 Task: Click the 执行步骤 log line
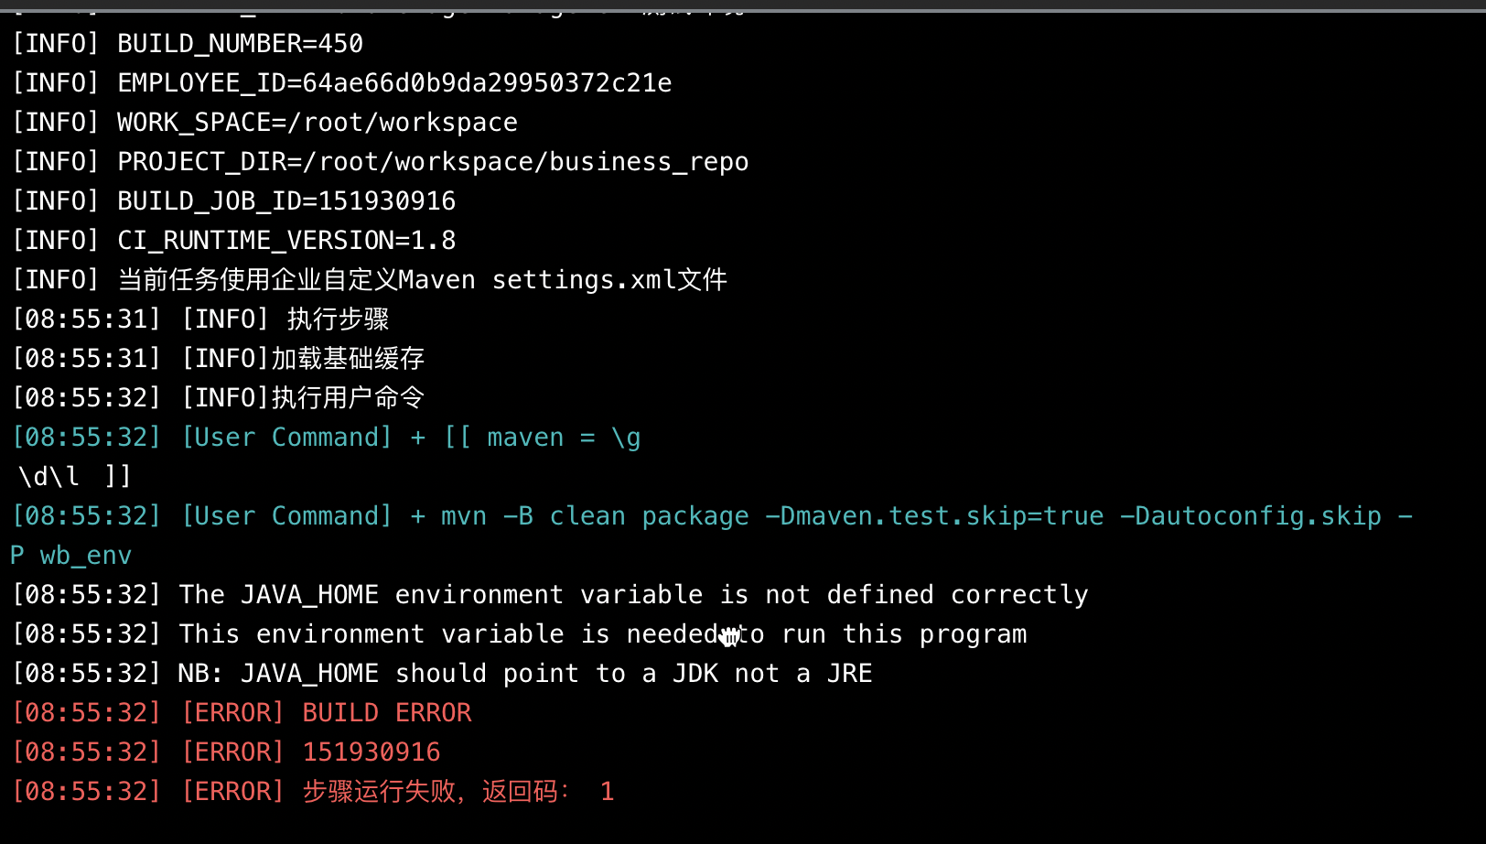point(200,319)
